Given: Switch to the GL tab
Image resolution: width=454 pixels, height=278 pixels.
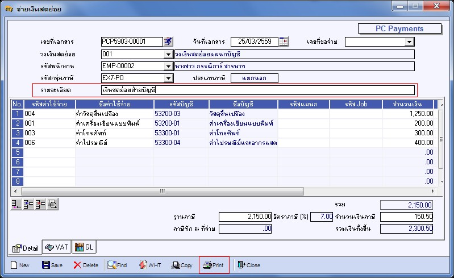Looking at the screenshot, I should (x=84, y=247).
